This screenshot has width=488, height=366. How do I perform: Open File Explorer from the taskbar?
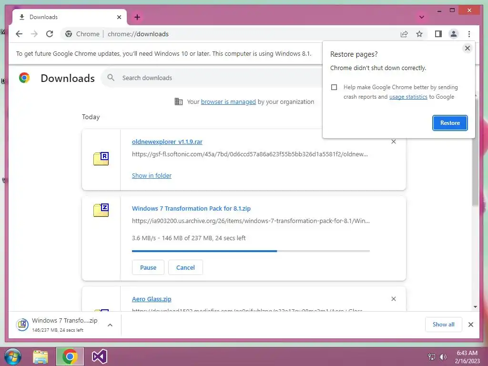click(41, 356)
